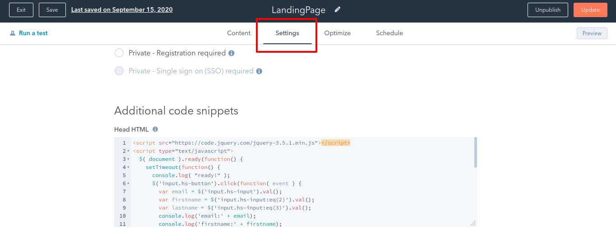This screenshot has height=242, width=616.
Task: Click the flask icon beside Run a test
Action: coord(13,33)
